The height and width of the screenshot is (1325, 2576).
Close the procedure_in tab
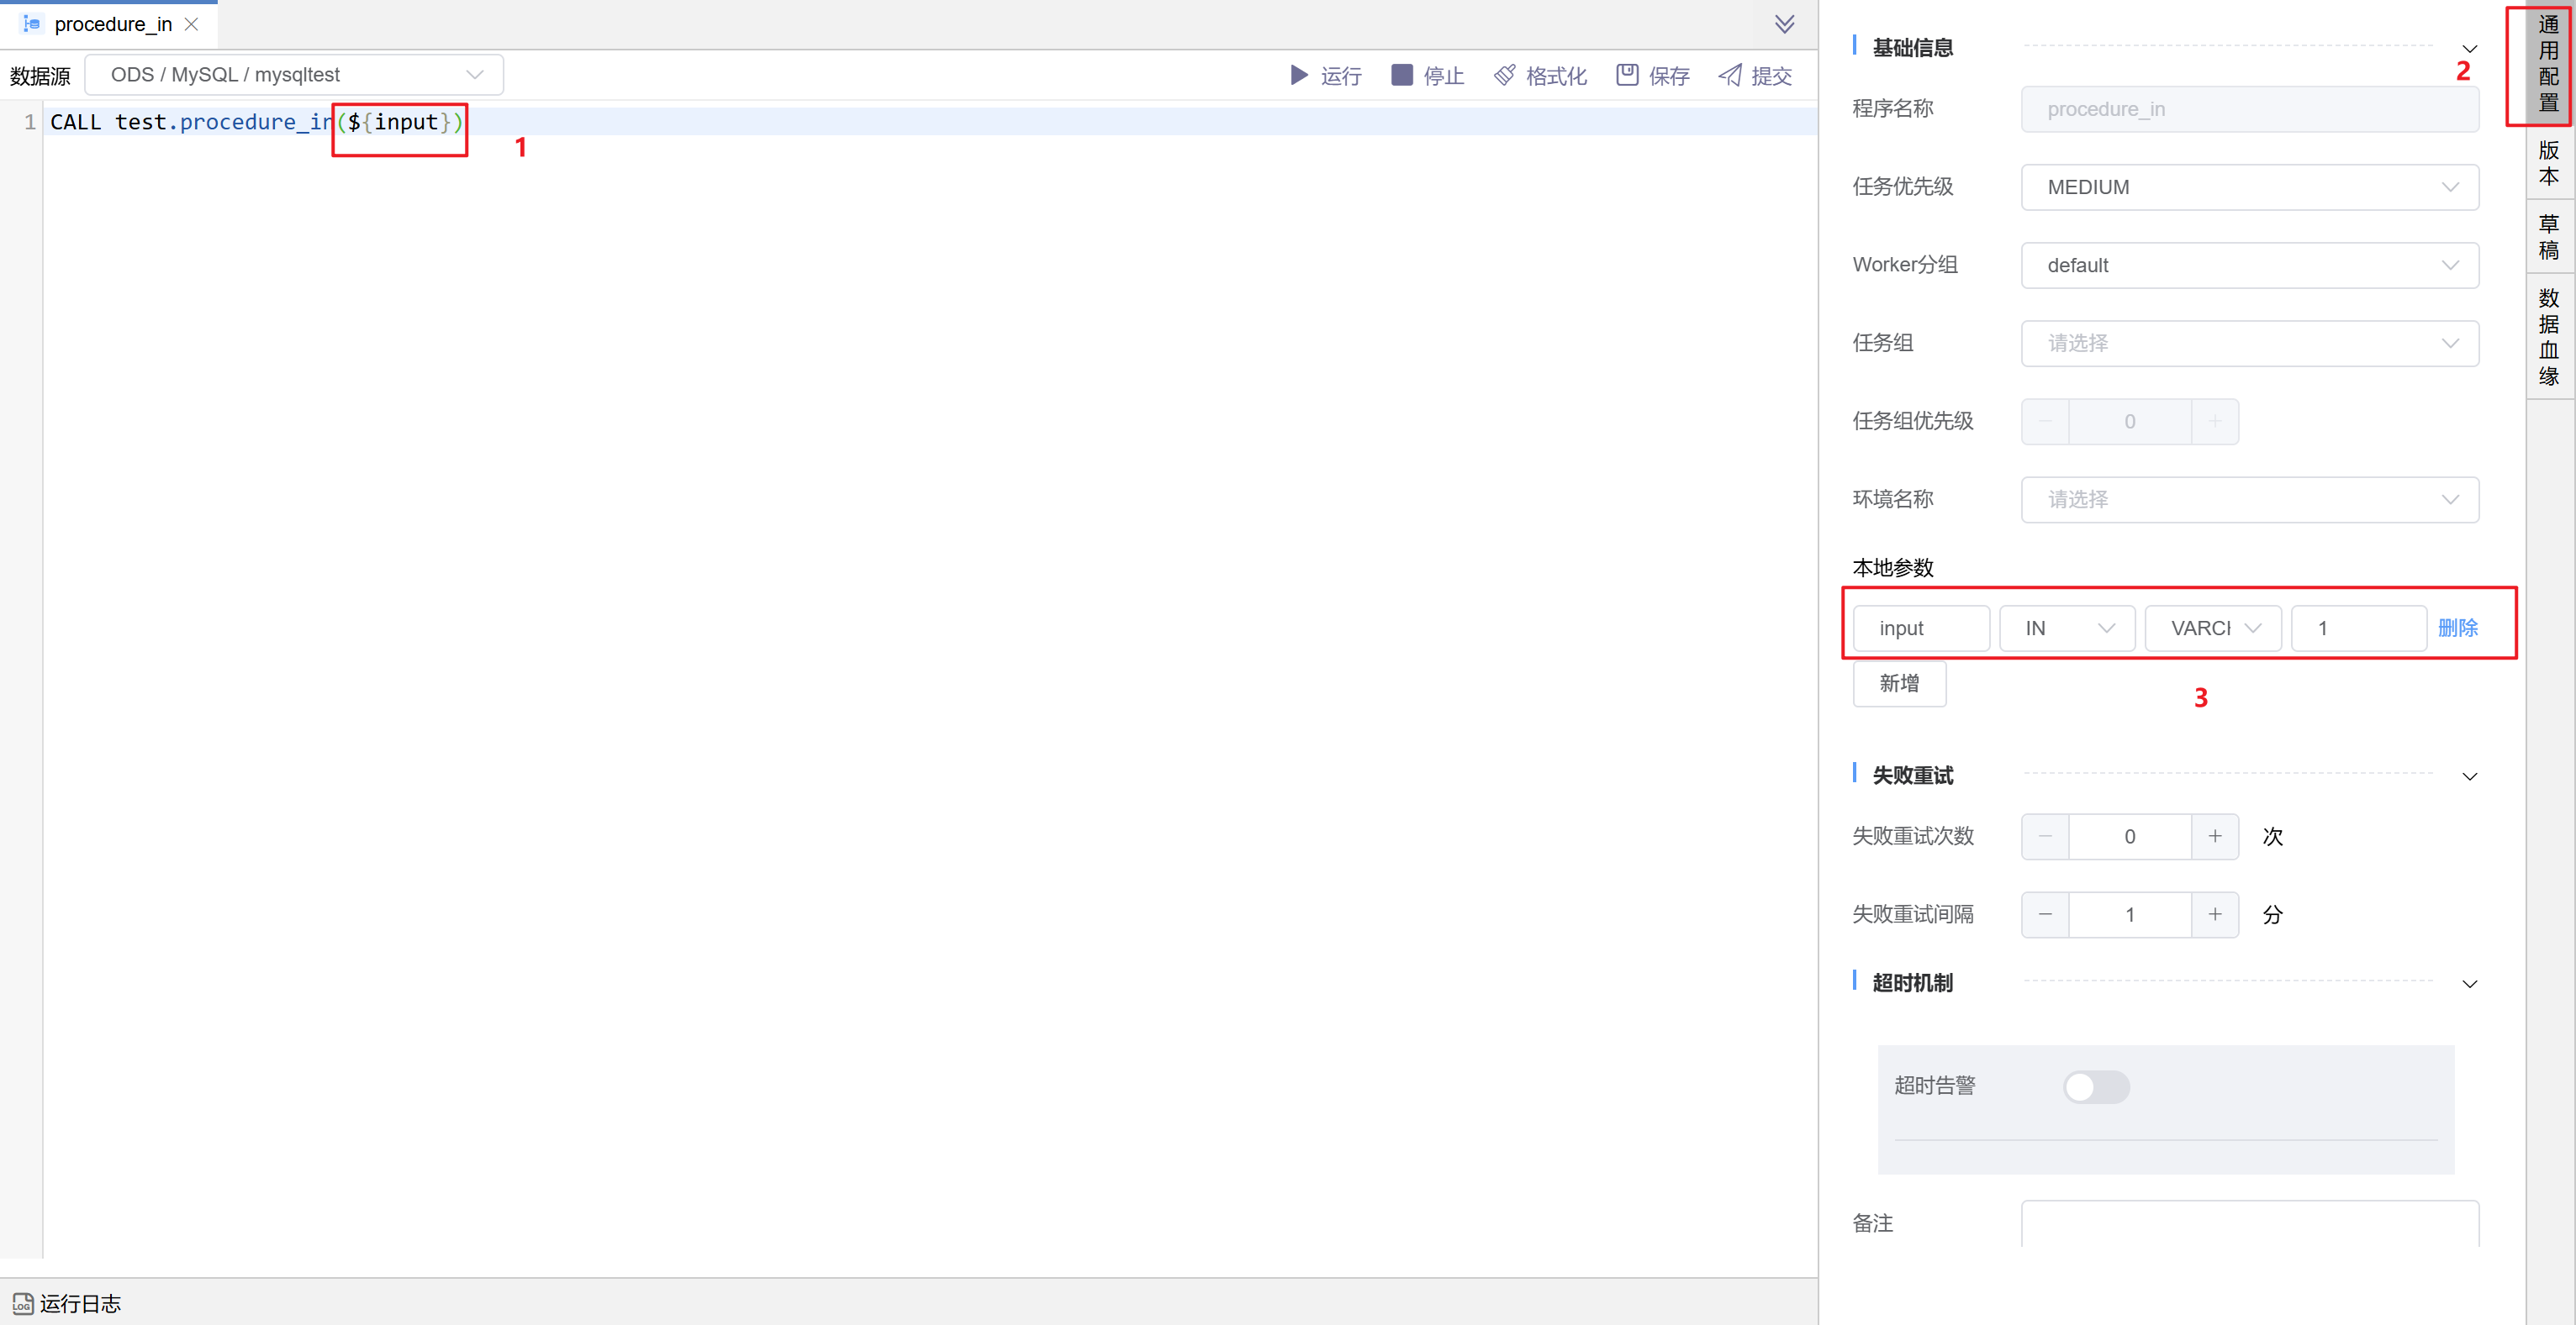point(192,24)
